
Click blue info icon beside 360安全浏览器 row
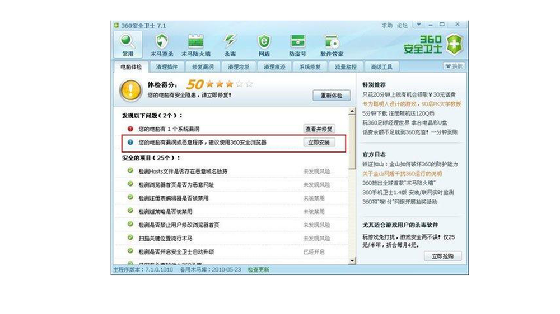tap(130, 142)
